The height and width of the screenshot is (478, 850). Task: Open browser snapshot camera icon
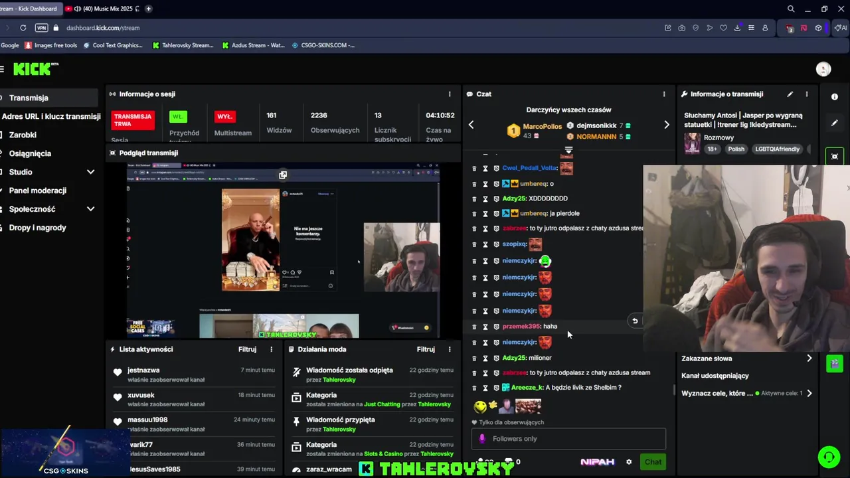click(682, 28)
